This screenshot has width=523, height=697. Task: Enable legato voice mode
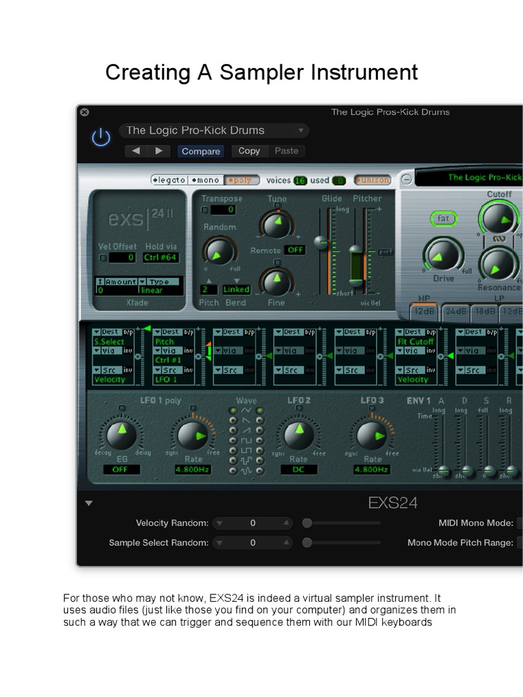(170, 180)
